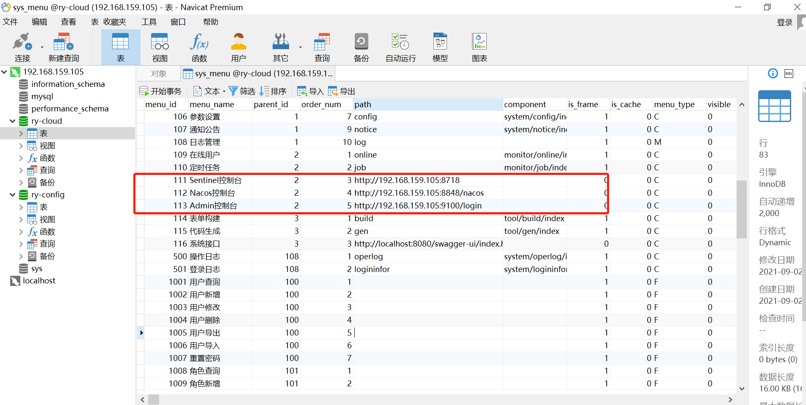Open the Help menu
Viewport: 806px width, 405px height.
click(211, 22)
